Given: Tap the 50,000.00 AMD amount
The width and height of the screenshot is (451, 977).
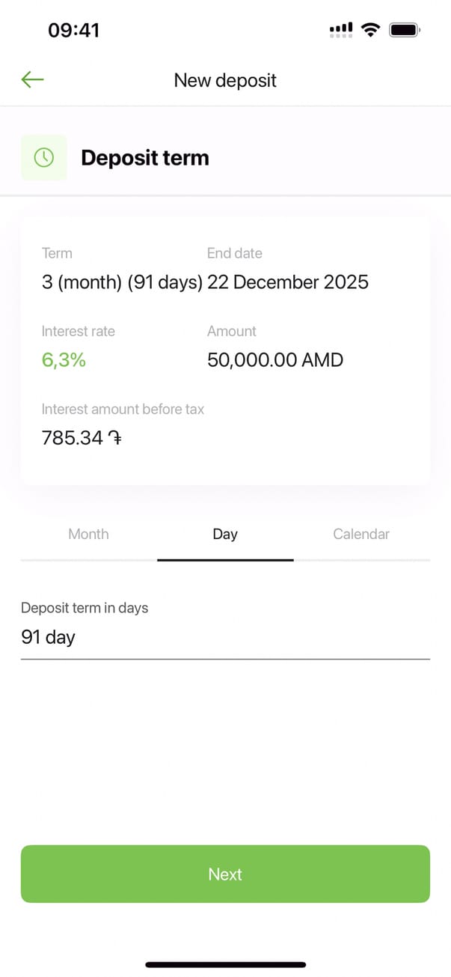Looking at the screenshot, I should (275, 360).
